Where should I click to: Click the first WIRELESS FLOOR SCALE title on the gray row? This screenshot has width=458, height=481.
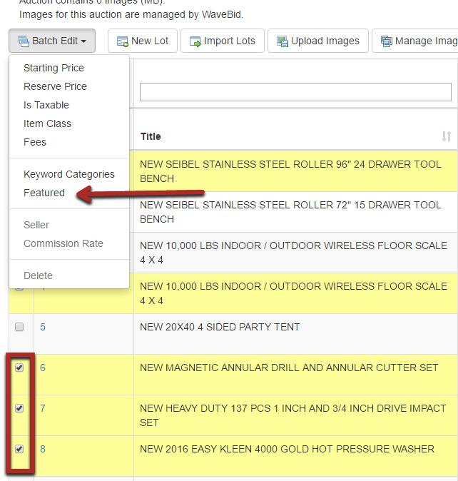[x=293, y=253]
